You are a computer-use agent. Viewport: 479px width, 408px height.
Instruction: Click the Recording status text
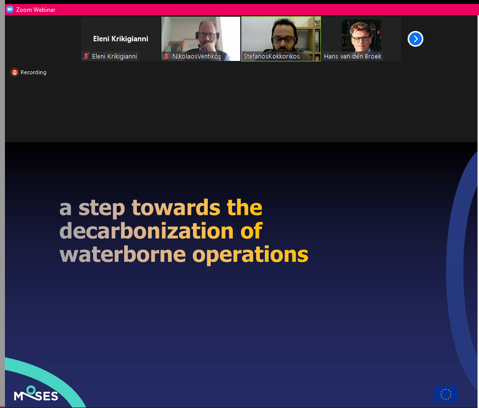click(33, 72)
